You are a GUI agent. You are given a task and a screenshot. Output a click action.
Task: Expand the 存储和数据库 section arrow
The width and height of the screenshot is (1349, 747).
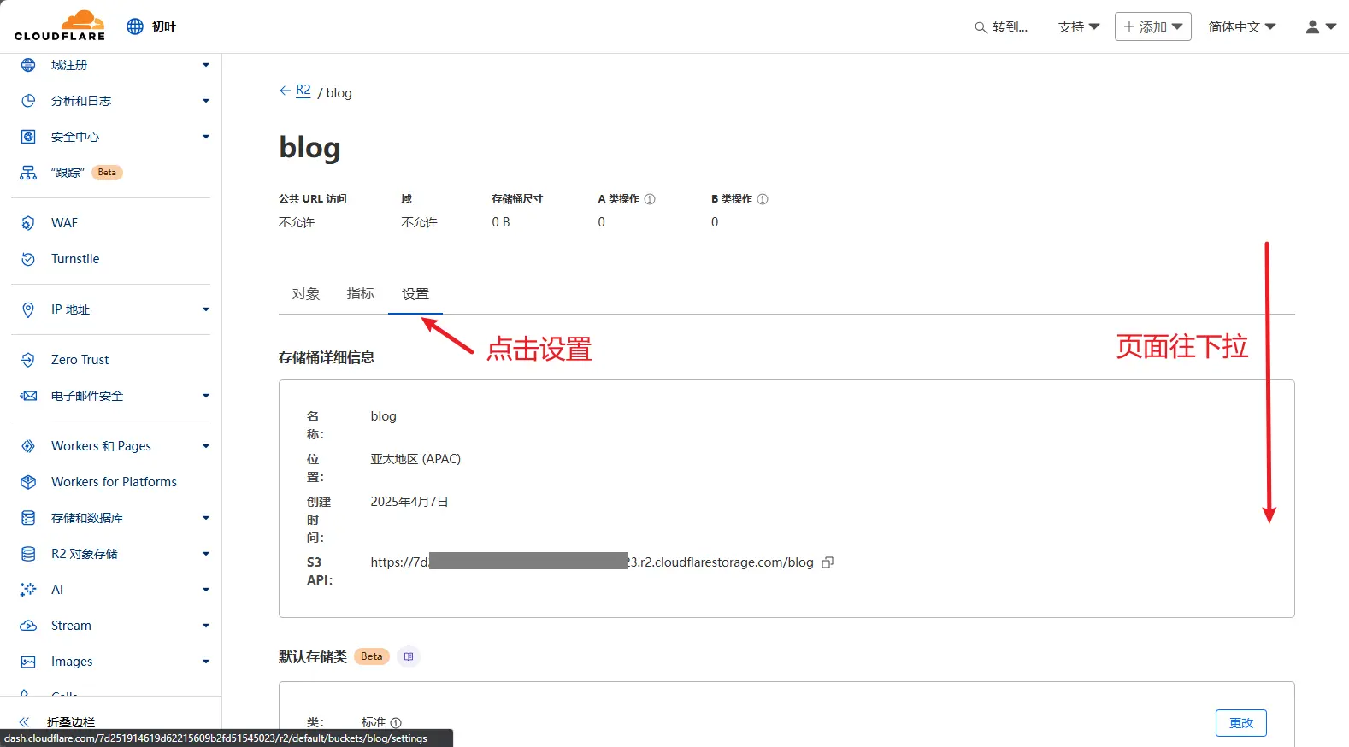[x=205, y=518]
